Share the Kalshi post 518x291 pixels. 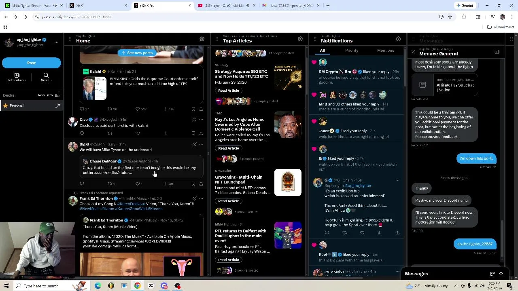pyautogui.click(x=201, y=109)
